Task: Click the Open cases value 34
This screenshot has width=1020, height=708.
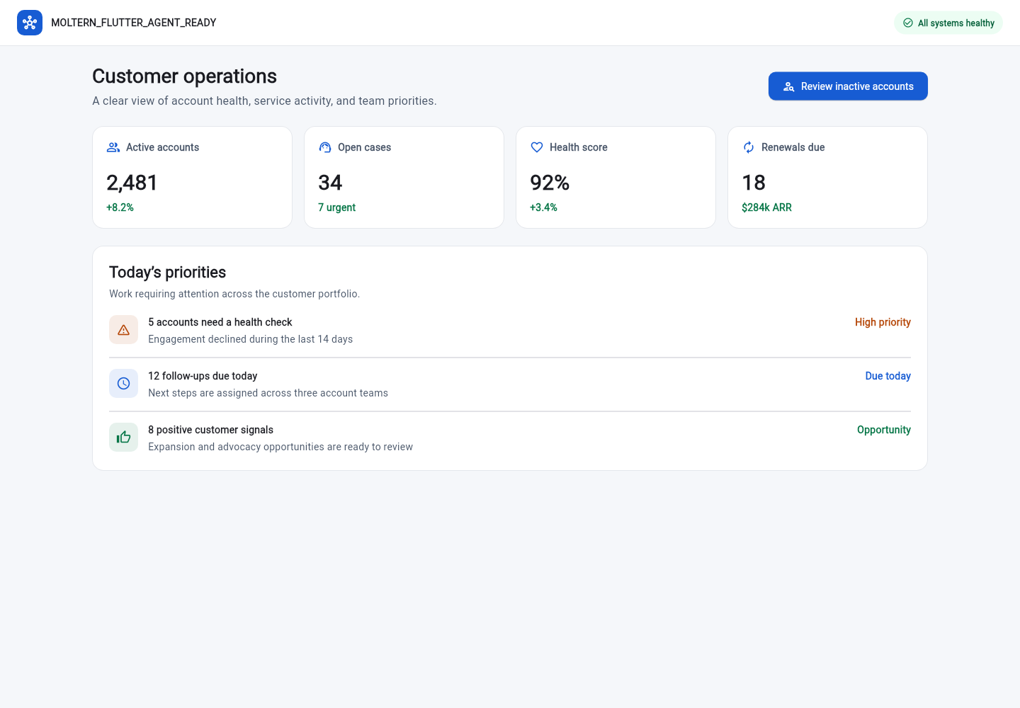Action: [330, 183]
